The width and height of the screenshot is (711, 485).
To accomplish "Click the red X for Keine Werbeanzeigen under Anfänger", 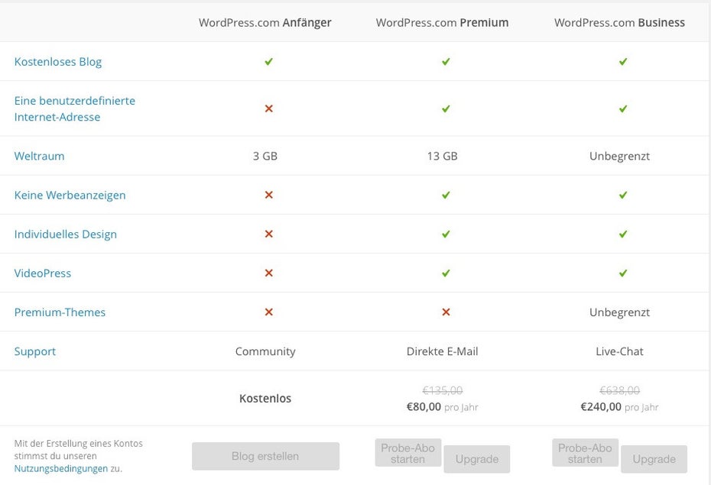I will [269, 195].
